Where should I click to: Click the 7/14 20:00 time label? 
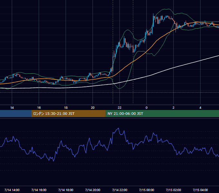point(93,190)
